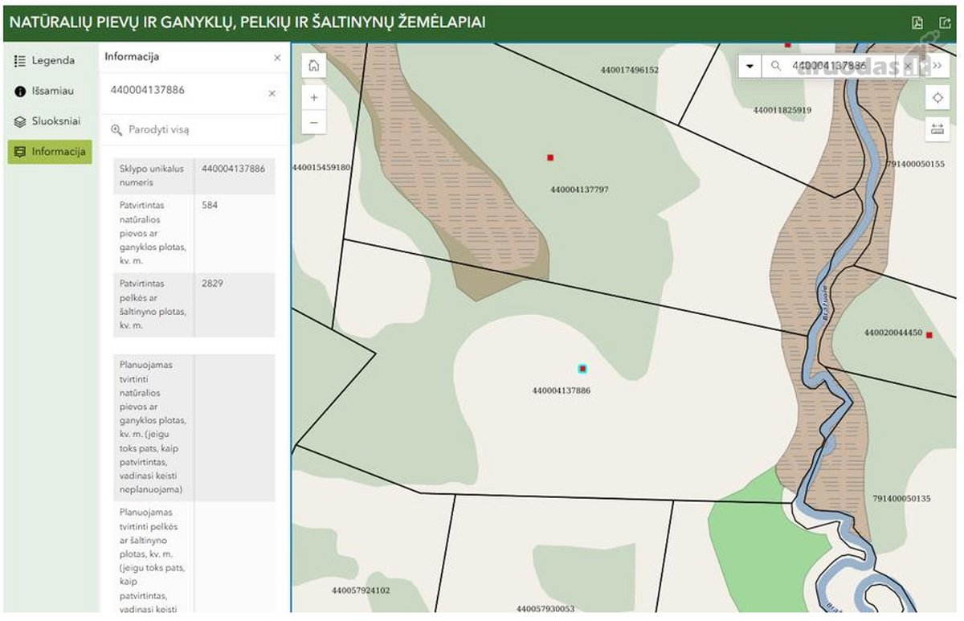Open the Išsamiau tab
The height and width of the screenshot is (621, 964).
tap(48, 91)
